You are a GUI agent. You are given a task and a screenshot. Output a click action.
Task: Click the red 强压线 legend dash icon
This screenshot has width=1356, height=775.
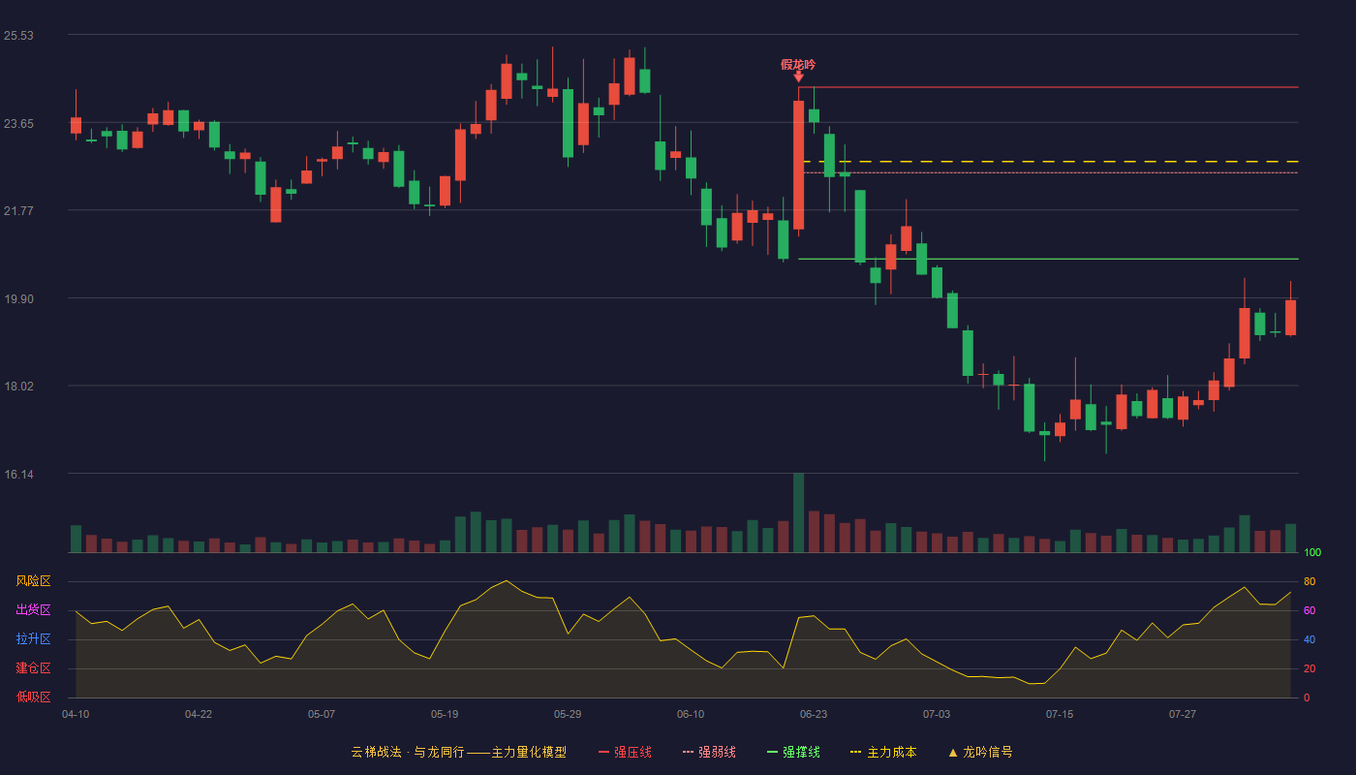(x=603, y=753)
